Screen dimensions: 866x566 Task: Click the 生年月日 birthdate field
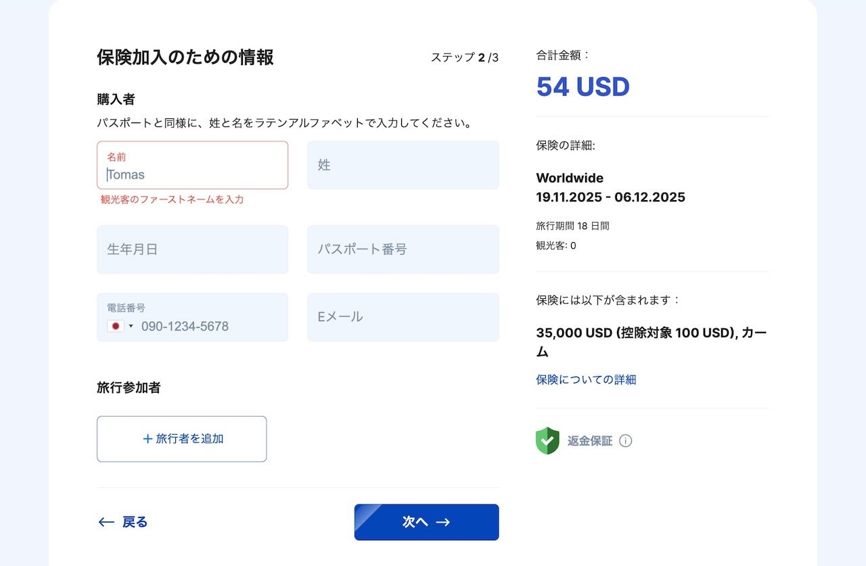[x=192, y=250]
